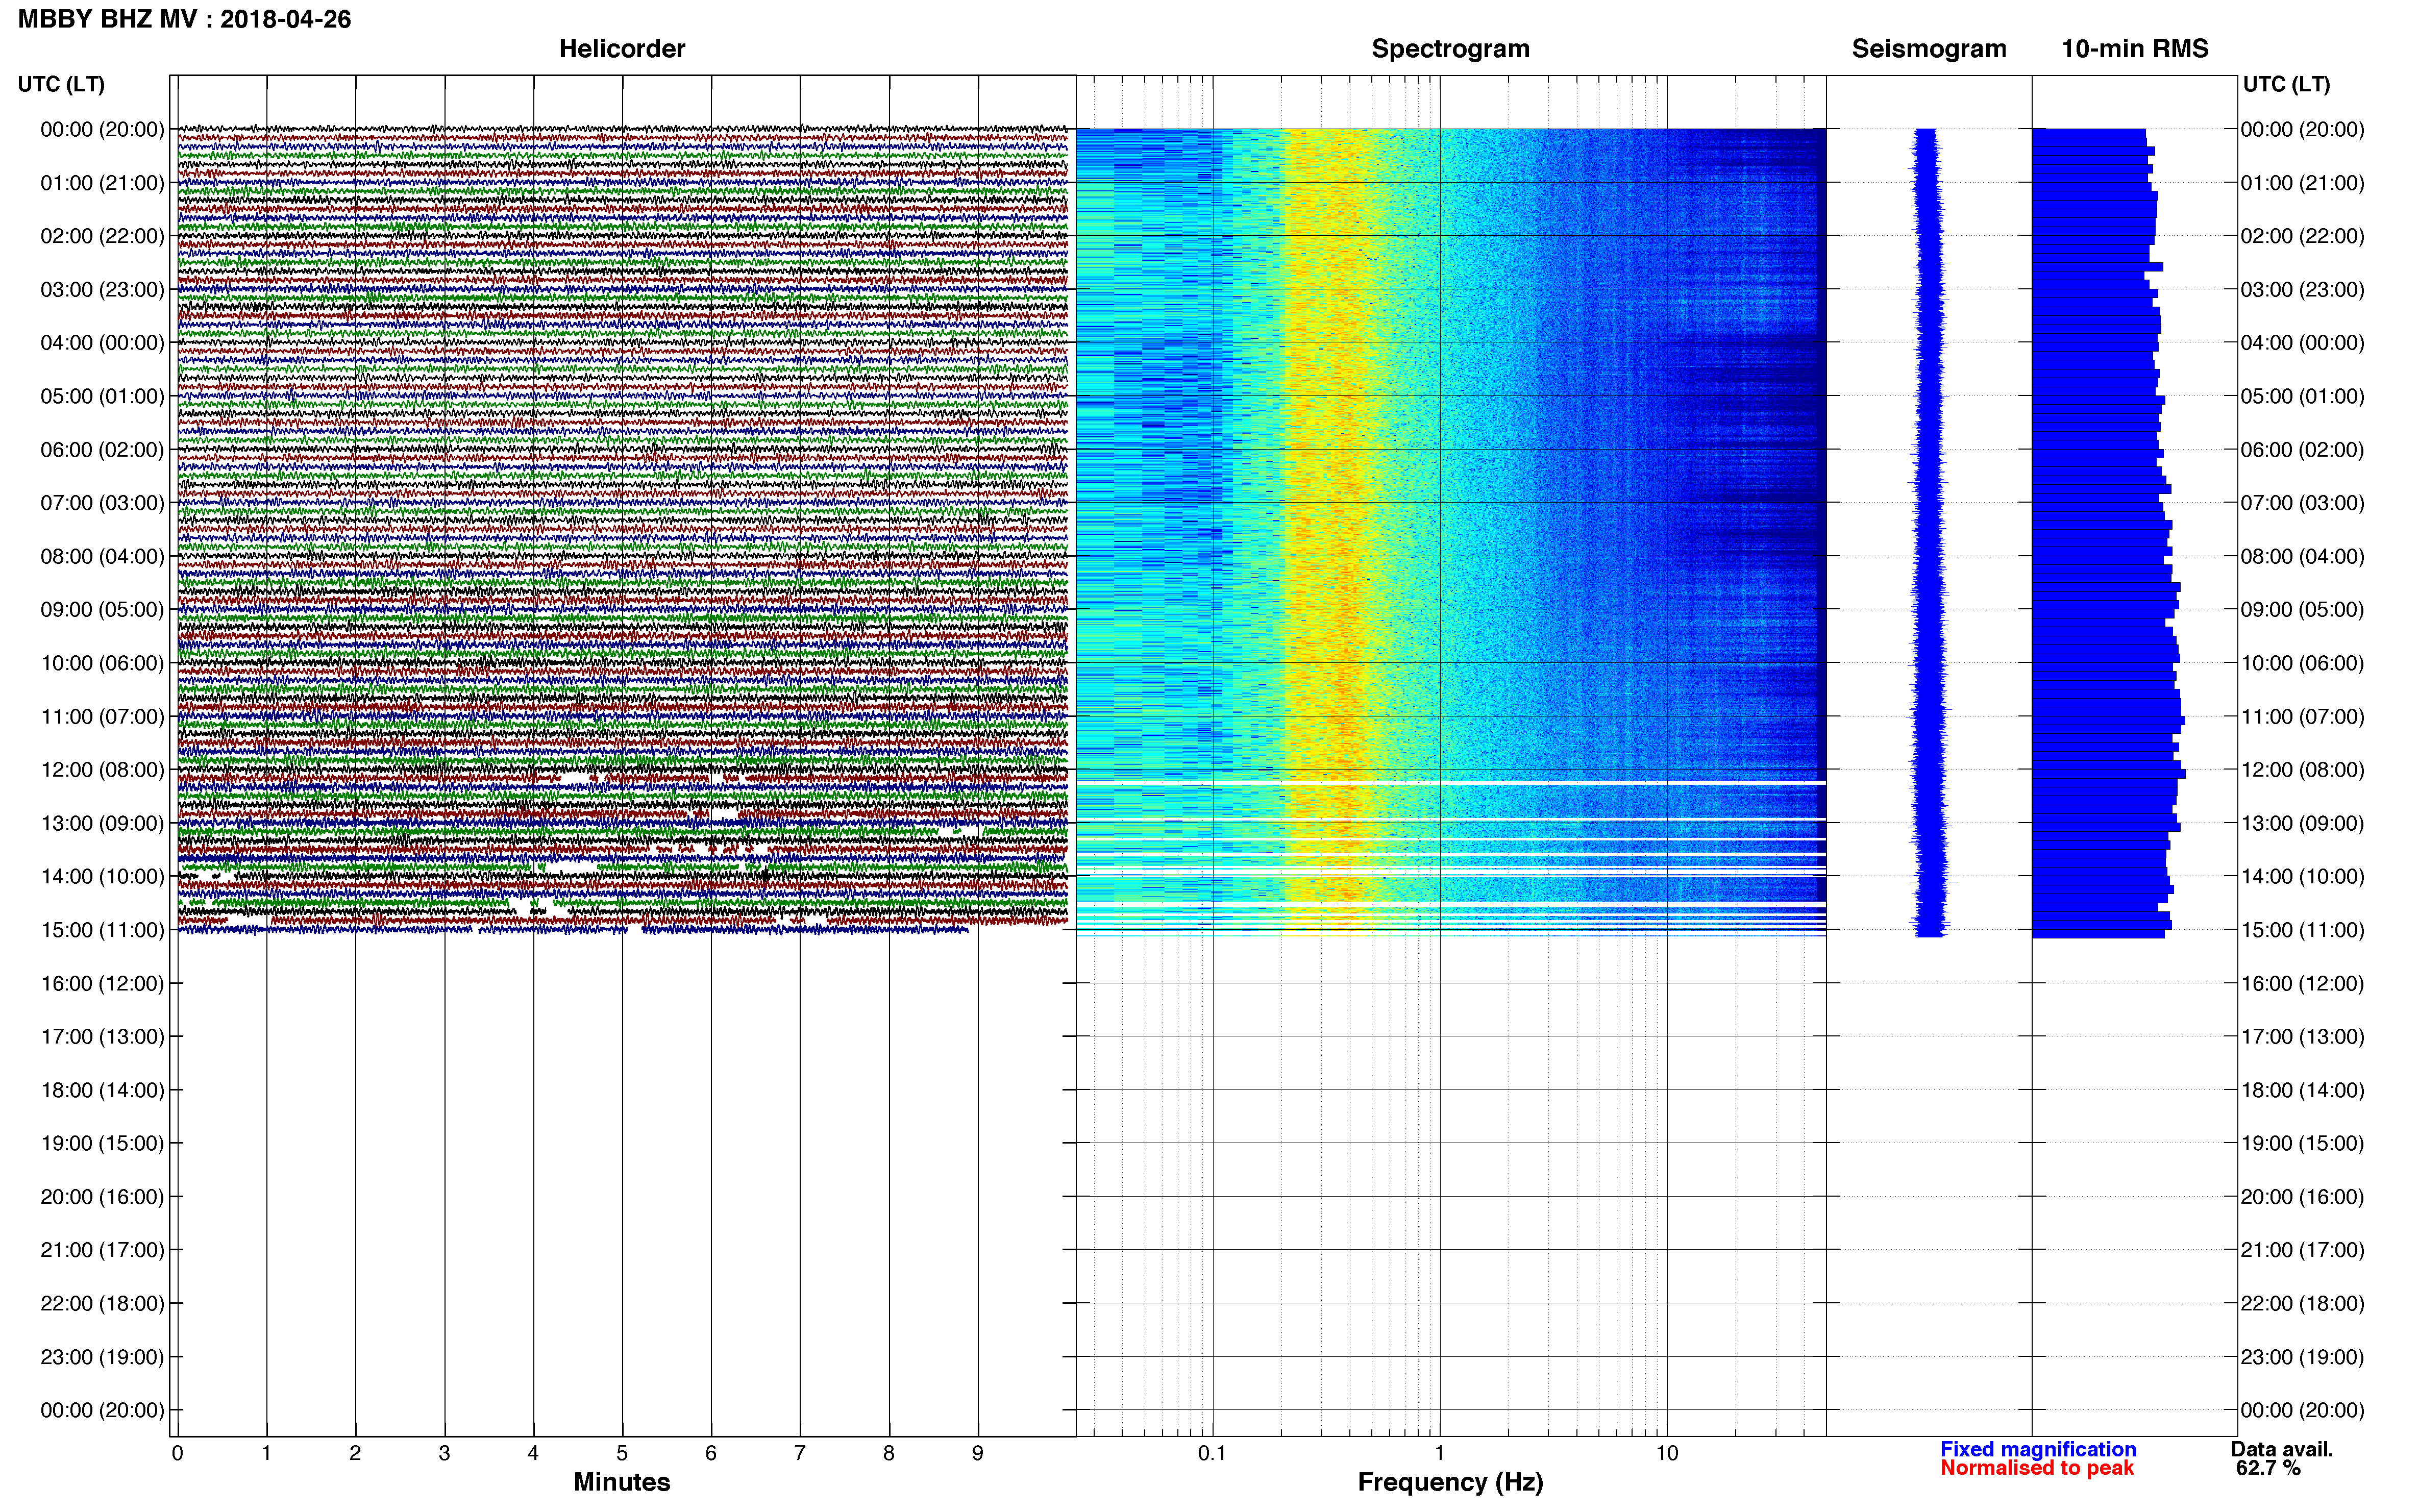The image size is (2419, 1512).
Task: Click the '0.1' frequency tick label
Action: point(1212,1453)
